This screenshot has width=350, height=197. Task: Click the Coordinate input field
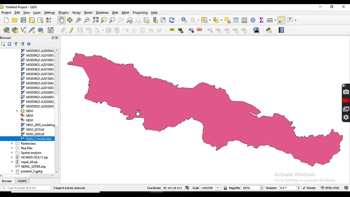point(173,188)
